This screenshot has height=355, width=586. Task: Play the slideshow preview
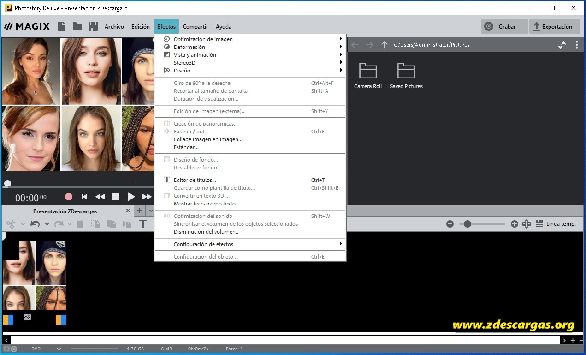point(131,197)
